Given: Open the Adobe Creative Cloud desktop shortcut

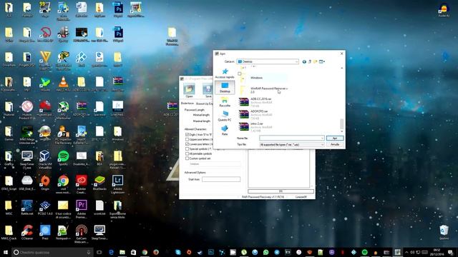Looking at the screenshot, I should (81, 184).
